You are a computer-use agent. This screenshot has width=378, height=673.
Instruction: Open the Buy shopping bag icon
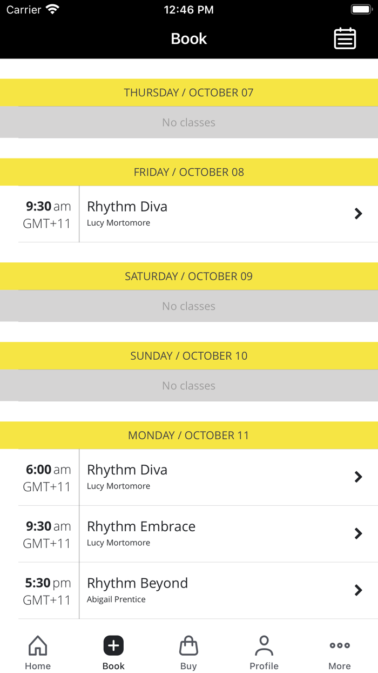[188, 645]
